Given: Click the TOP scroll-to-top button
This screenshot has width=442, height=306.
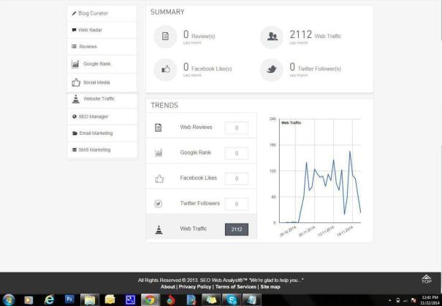Looking at the screenshot, I should click(427, 280).
